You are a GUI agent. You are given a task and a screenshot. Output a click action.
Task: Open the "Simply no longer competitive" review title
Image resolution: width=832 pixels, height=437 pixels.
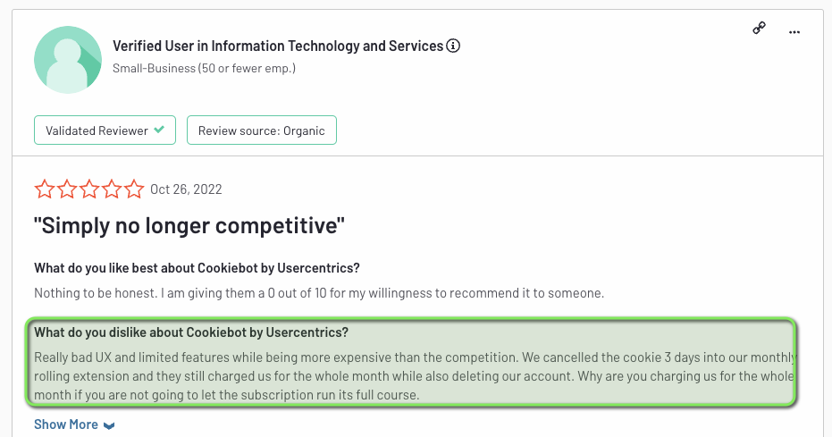click(x=189, y=225)
